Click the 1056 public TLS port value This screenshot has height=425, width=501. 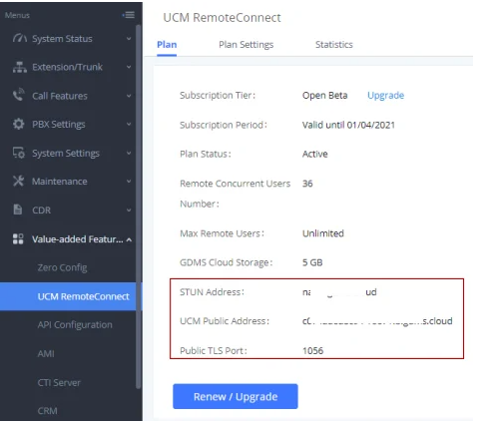[x=312, y=351]
